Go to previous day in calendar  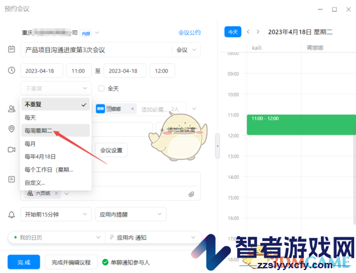pyautogui.click(x=248, y=32)
